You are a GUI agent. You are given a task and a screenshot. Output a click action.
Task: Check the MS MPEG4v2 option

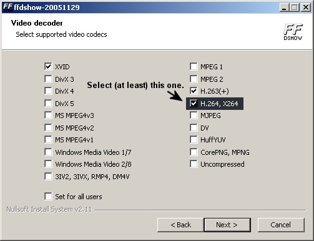[48, 127]
